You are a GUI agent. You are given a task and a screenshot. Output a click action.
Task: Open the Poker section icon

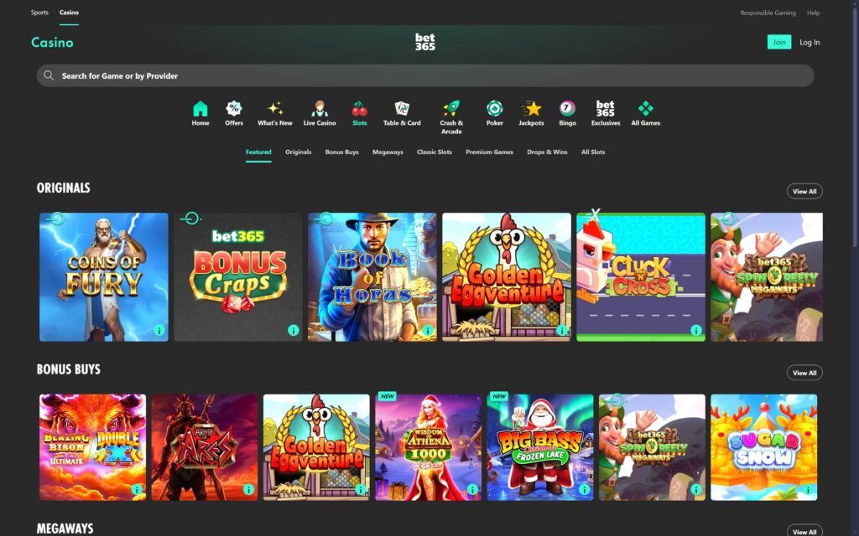pyautogui.click(x=494, y=109)
